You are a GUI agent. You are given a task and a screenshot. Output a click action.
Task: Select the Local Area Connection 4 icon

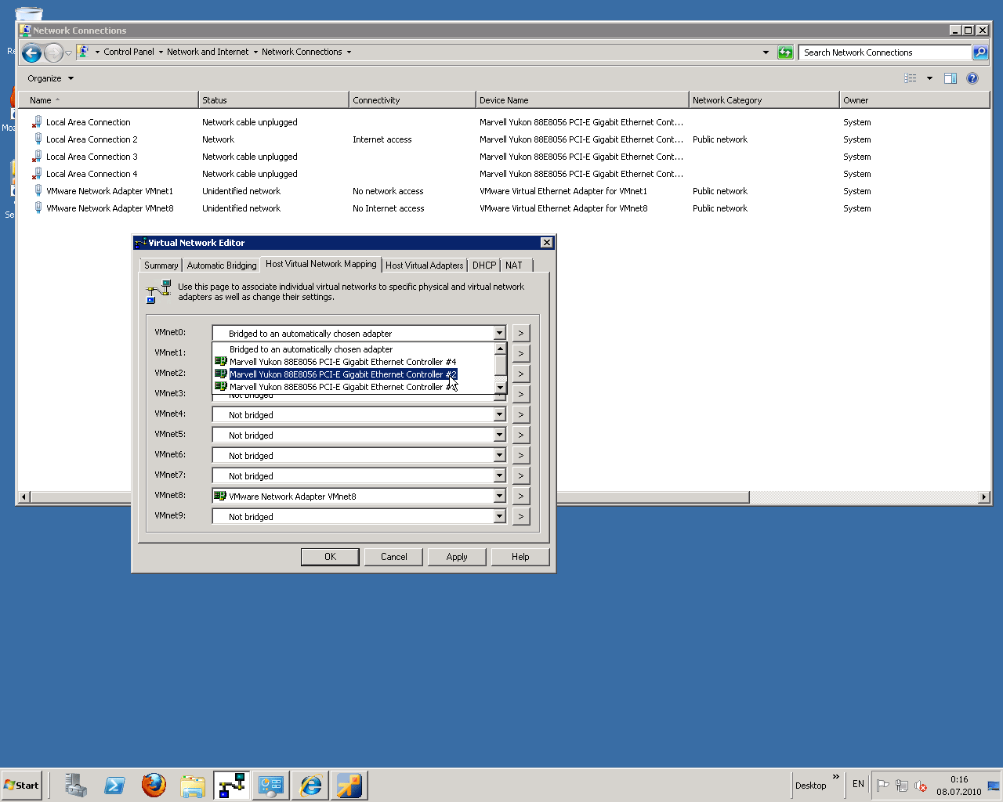pyautogui.click(x=37, y=174)
